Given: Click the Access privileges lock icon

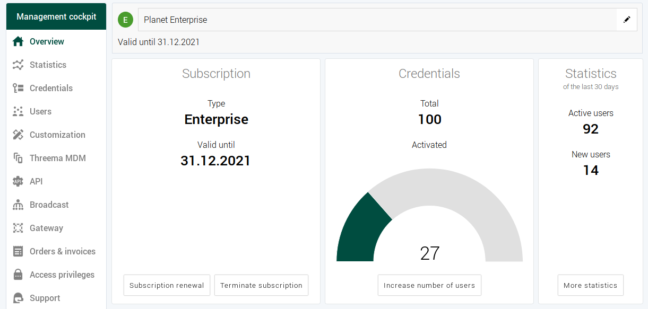Looking at the screenshot, I should 18,275.
